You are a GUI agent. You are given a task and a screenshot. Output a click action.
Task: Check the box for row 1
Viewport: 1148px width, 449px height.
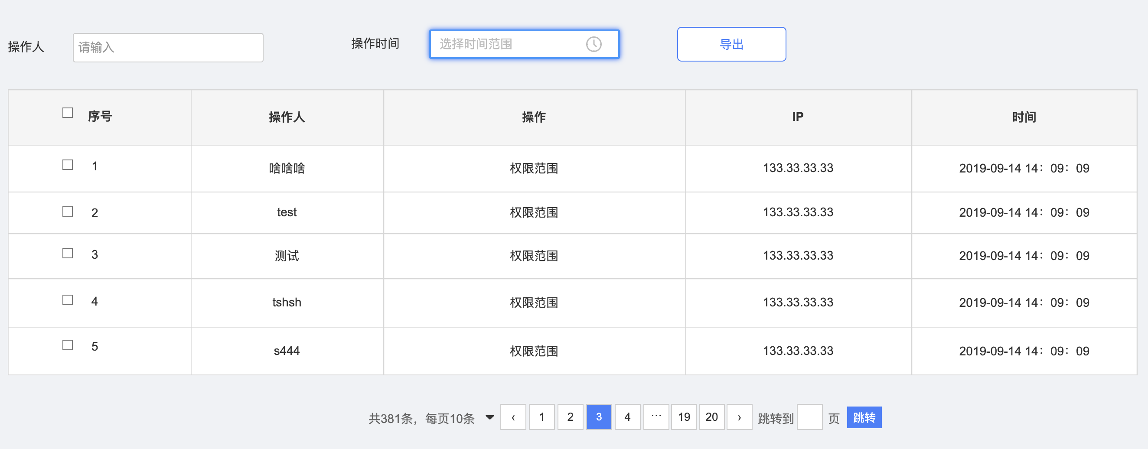(68, 165)
